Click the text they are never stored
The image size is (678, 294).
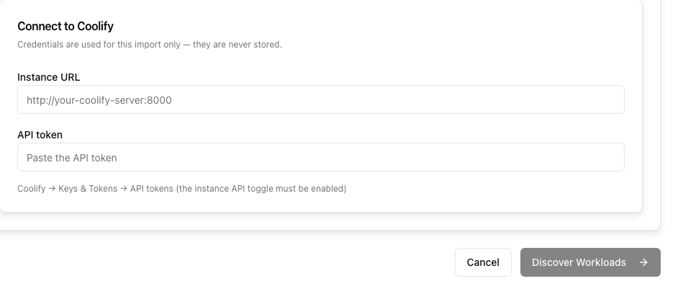tap(238, 45)
